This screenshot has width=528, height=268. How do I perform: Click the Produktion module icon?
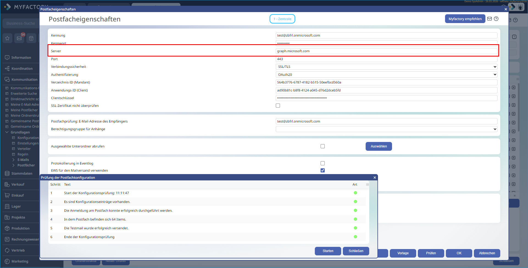pos(7,228)
